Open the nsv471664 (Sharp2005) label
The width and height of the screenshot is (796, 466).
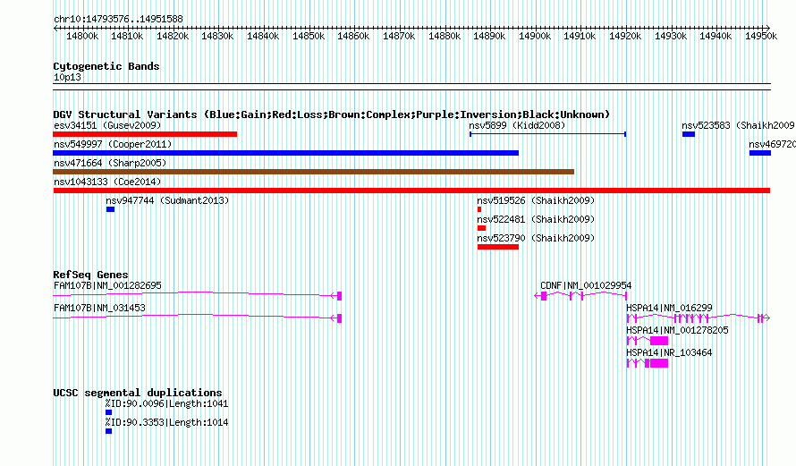tap(110, 163)
